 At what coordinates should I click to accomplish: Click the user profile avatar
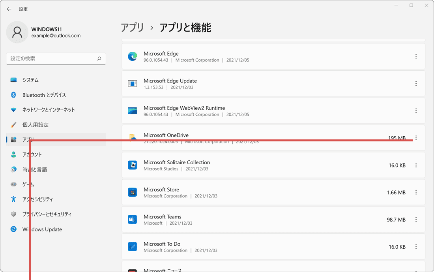point(17,32)
